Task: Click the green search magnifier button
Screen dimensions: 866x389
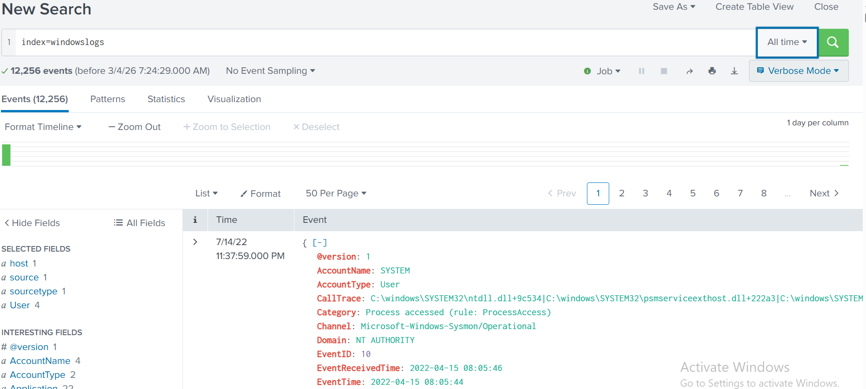Action: coord(833,42)
